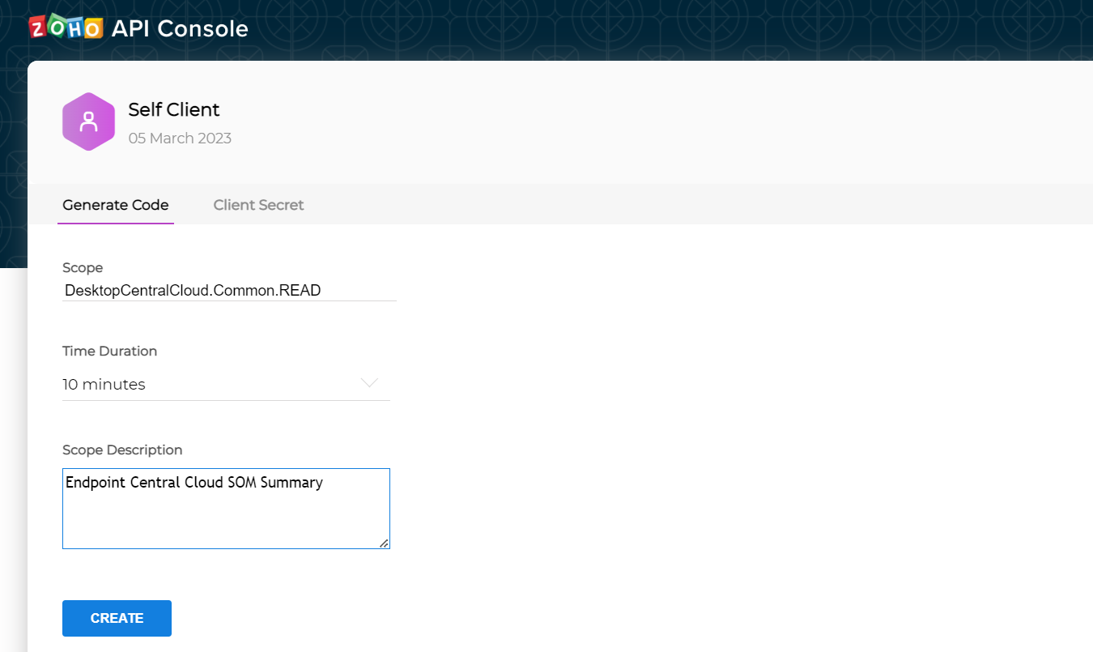Viewport: 1093px width, 652px height.
Task: Grab the Scope Description resize handle
Action: 384,543
